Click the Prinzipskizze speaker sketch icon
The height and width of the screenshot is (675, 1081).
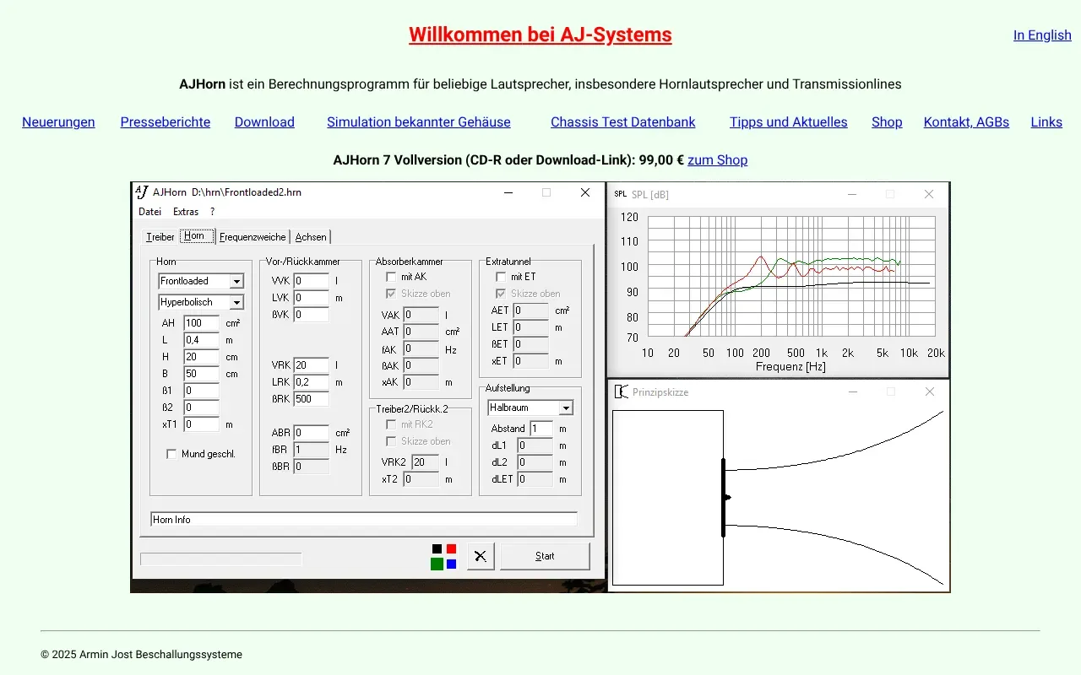pyautogui.click(x=622, y=391)
